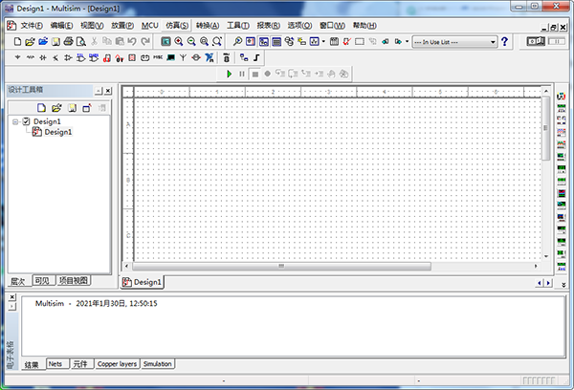Collapse the Design1 tree node
Screen dimensions: 574x390
[15, 122]
